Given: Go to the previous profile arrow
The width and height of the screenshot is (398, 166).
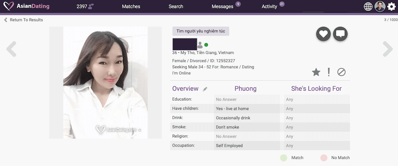Looking at the screenshot, I should click(x=11, y=49).
